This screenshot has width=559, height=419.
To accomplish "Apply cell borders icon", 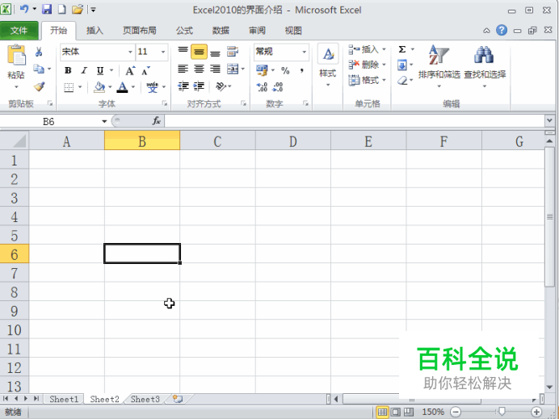I will tap(69, 87).
